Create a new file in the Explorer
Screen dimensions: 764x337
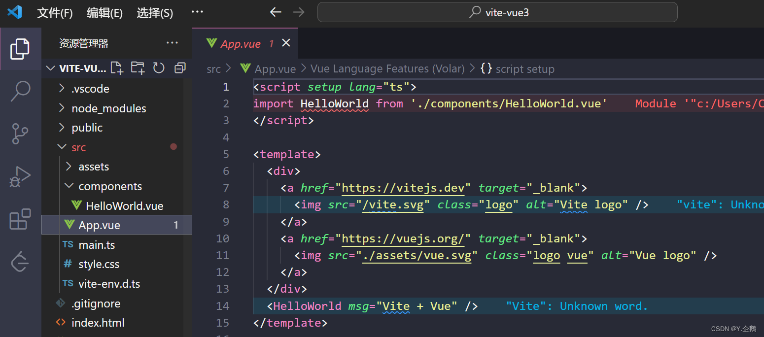[x=116, y=67]
